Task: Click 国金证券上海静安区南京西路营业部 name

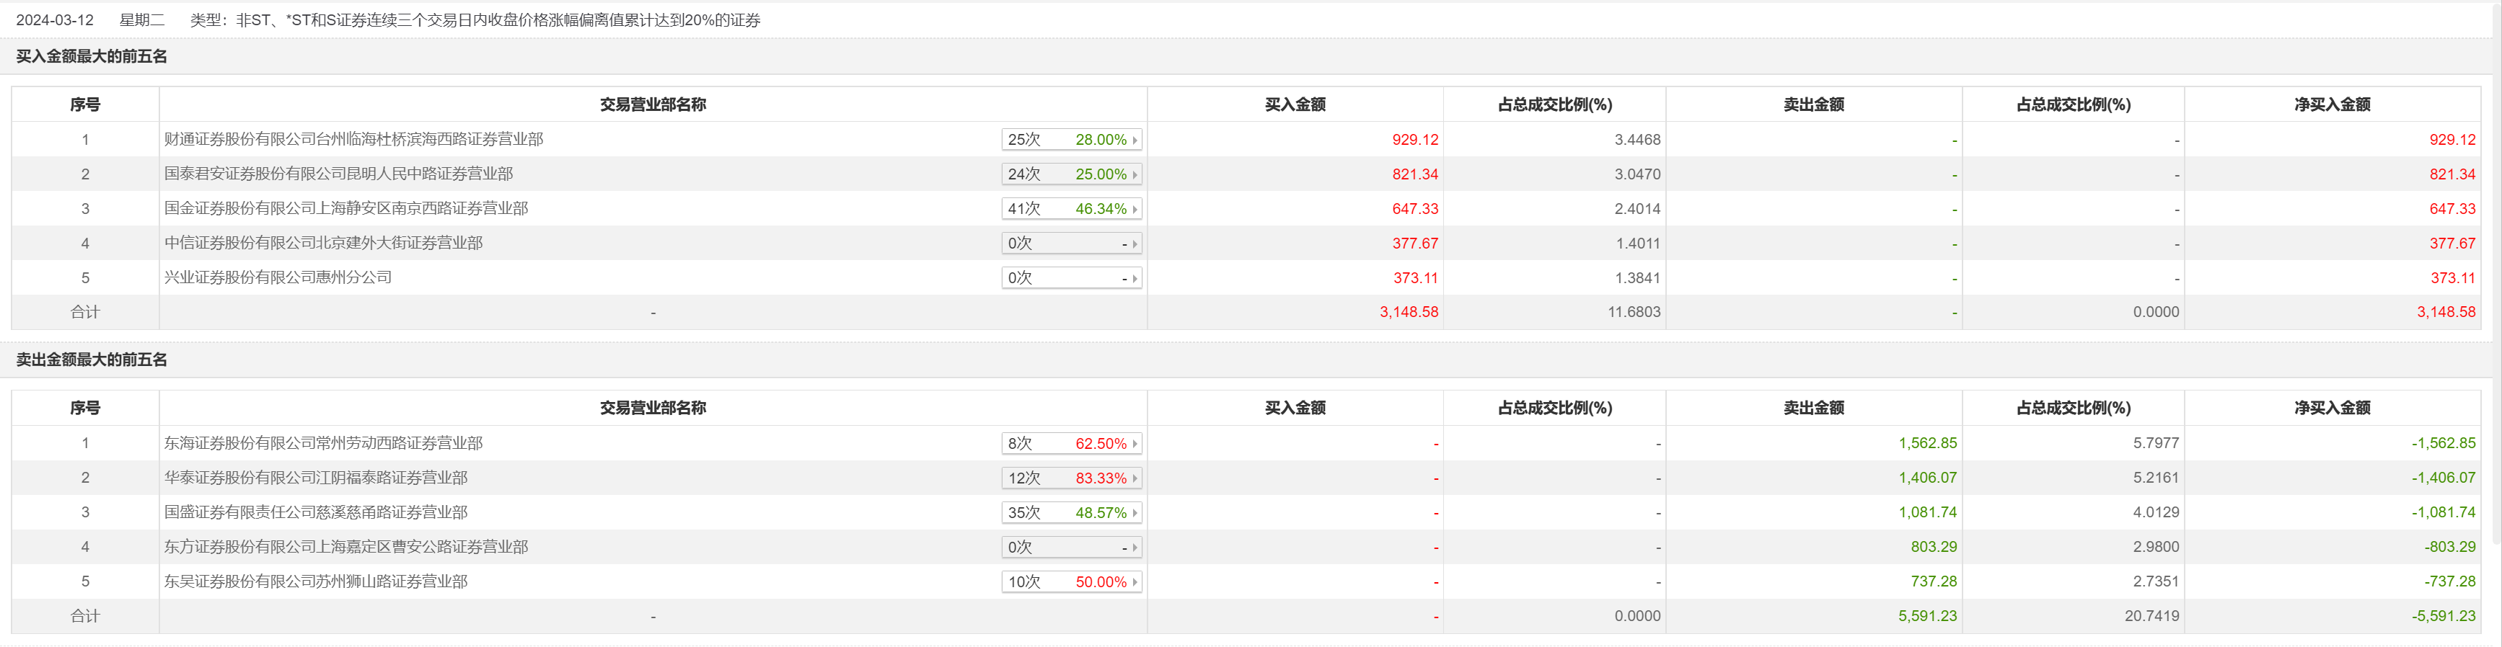Action: point(345,208)
